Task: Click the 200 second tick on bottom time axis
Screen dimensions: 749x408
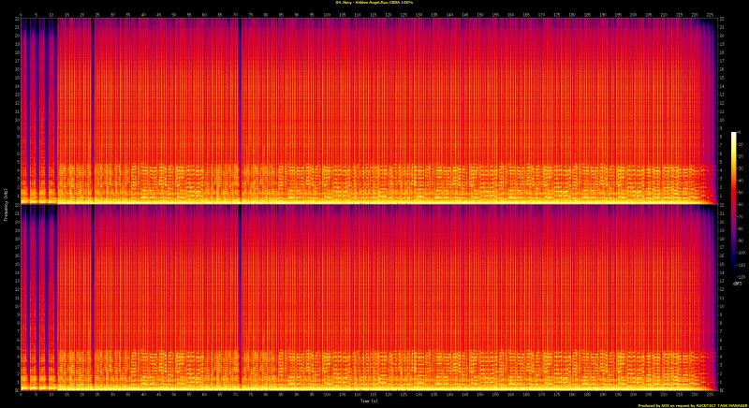Action: 631,395
